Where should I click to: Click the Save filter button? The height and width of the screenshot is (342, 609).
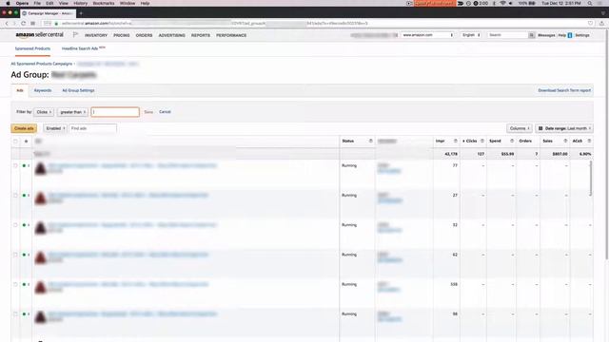[x=148, y=112]
